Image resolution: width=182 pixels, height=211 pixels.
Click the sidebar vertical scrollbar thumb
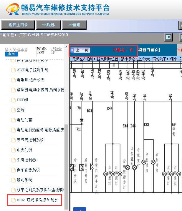(x=66, y=167)
